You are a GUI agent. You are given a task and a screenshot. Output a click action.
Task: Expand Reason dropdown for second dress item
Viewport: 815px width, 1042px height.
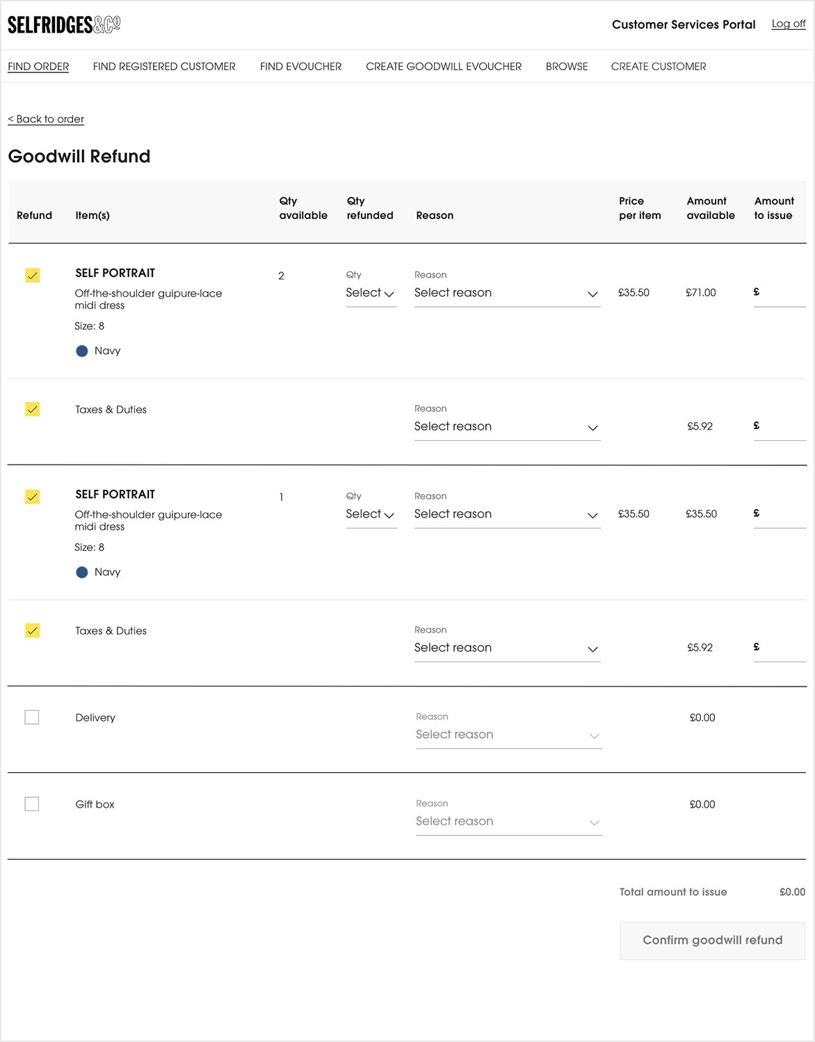(506, 515)
